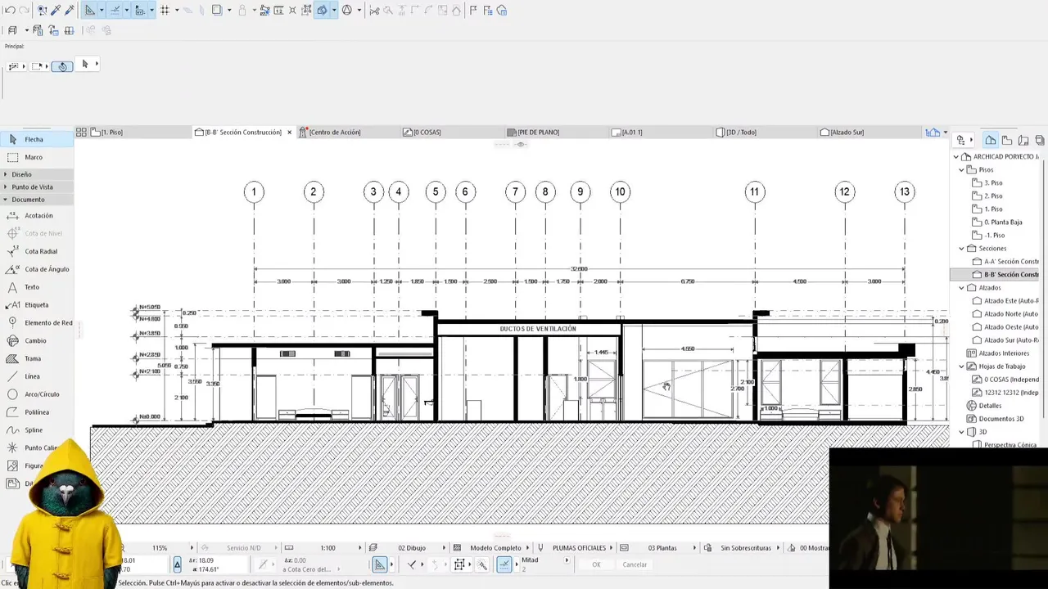Open Alzado Norte in navigator
Image resolution: width=1048 pixels, height=589 pixels.
pos(1005,313)
